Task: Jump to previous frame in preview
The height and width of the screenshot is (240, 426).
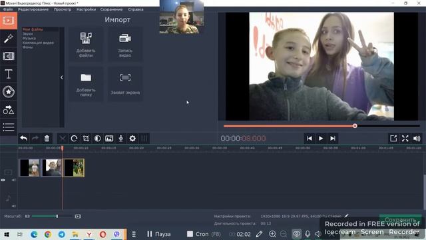Action: [309, 139]
